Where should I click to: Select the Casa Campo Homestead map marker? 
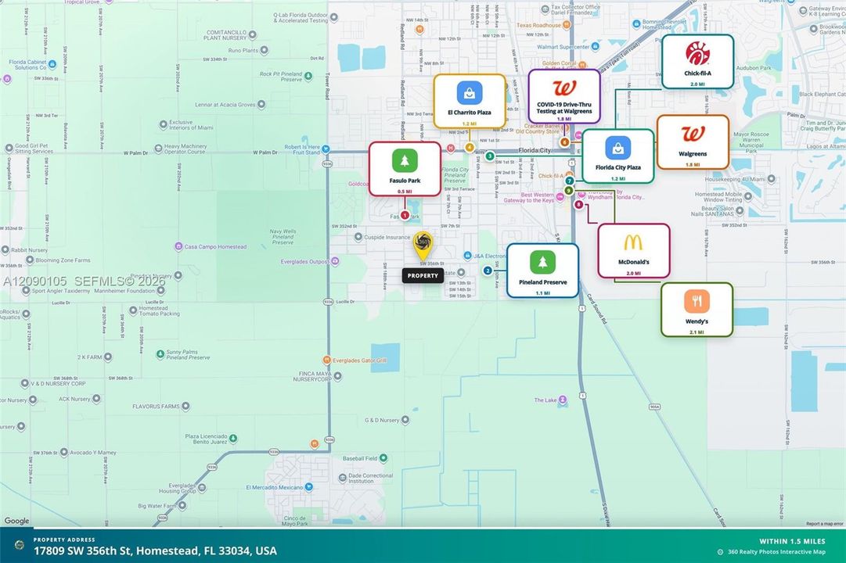tap(178, 246)
